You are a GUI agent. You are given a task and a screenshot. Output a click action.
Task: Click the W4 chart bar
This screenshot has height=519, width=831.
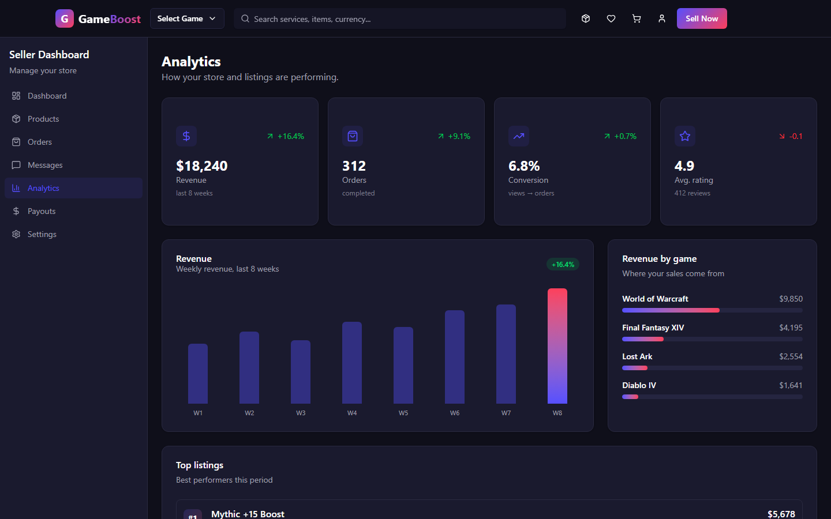point(352,363)
